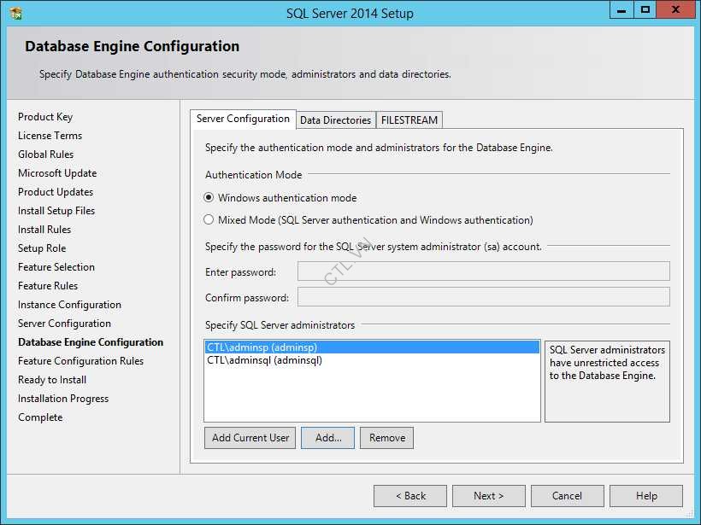The width and height of the screenshot is (701, 525).
Task: Select the Server Configuration tab
Action: tap(244, 119)
